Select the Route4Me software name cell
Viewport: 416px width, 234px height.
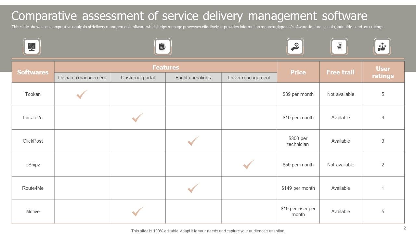(33, 188)
